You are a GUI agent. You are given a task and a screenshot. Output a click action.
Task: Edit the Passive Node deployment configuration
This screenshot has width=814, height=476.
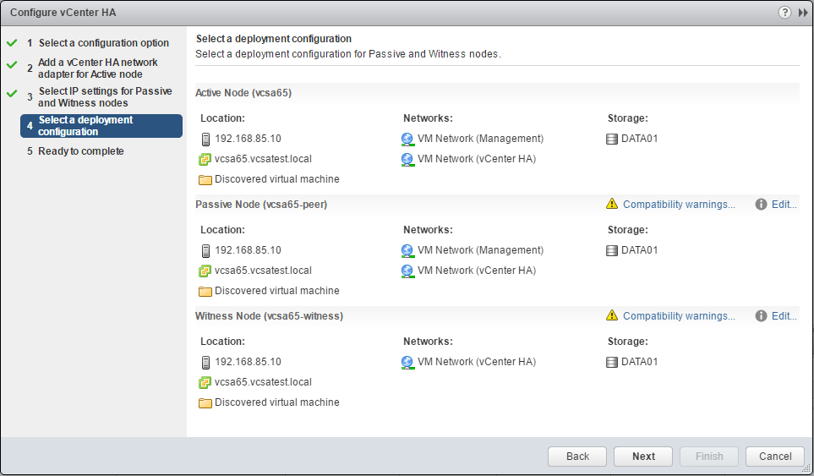point(784,205)
